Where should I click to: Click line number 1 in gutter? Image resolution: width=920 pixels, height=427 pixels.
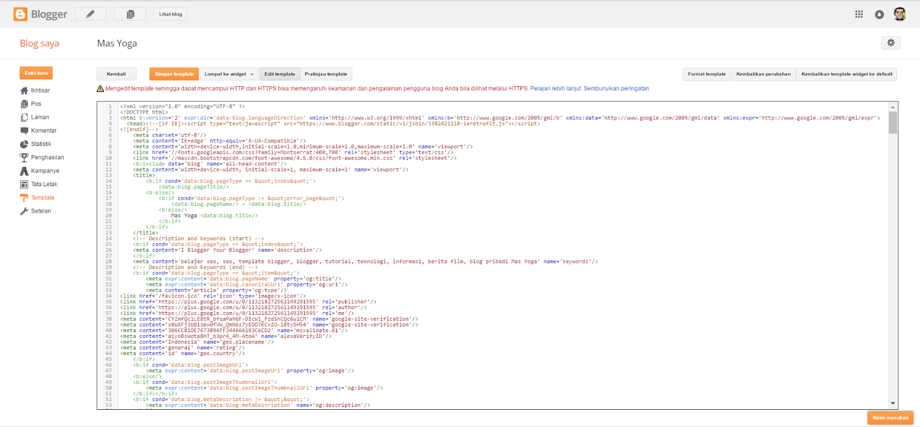pyautogui.click(x=109, y=106)
